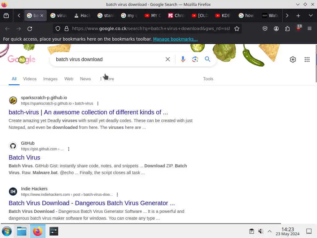Switch to the 'stan' Google tab
The width and height of the screenshot is (317, 238).
point(106,15)
